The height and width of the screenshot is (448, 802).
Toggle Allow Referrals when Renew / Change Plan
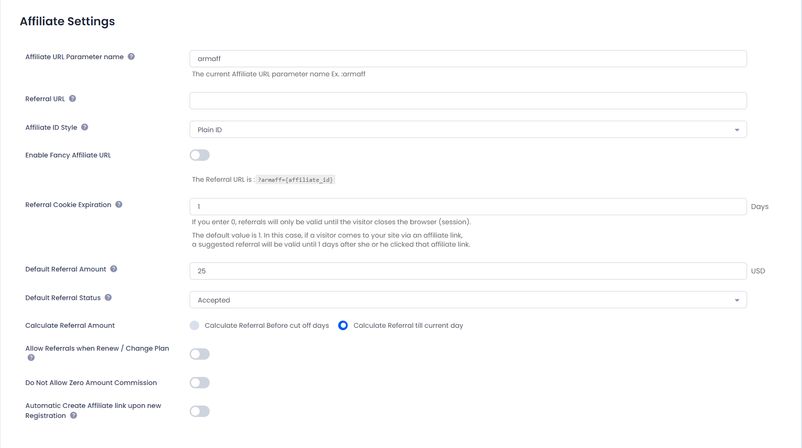coord(200,354)
